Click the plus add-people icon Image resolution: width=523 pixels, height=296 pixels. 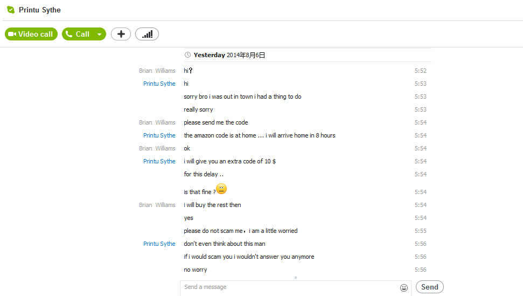click(121, 34)
